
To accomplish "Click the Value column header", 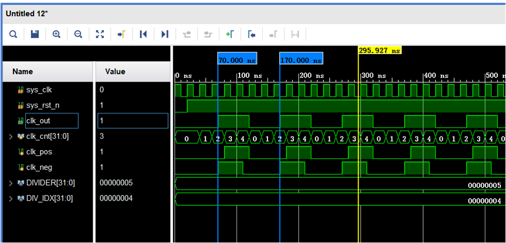I will pos(115,72).
